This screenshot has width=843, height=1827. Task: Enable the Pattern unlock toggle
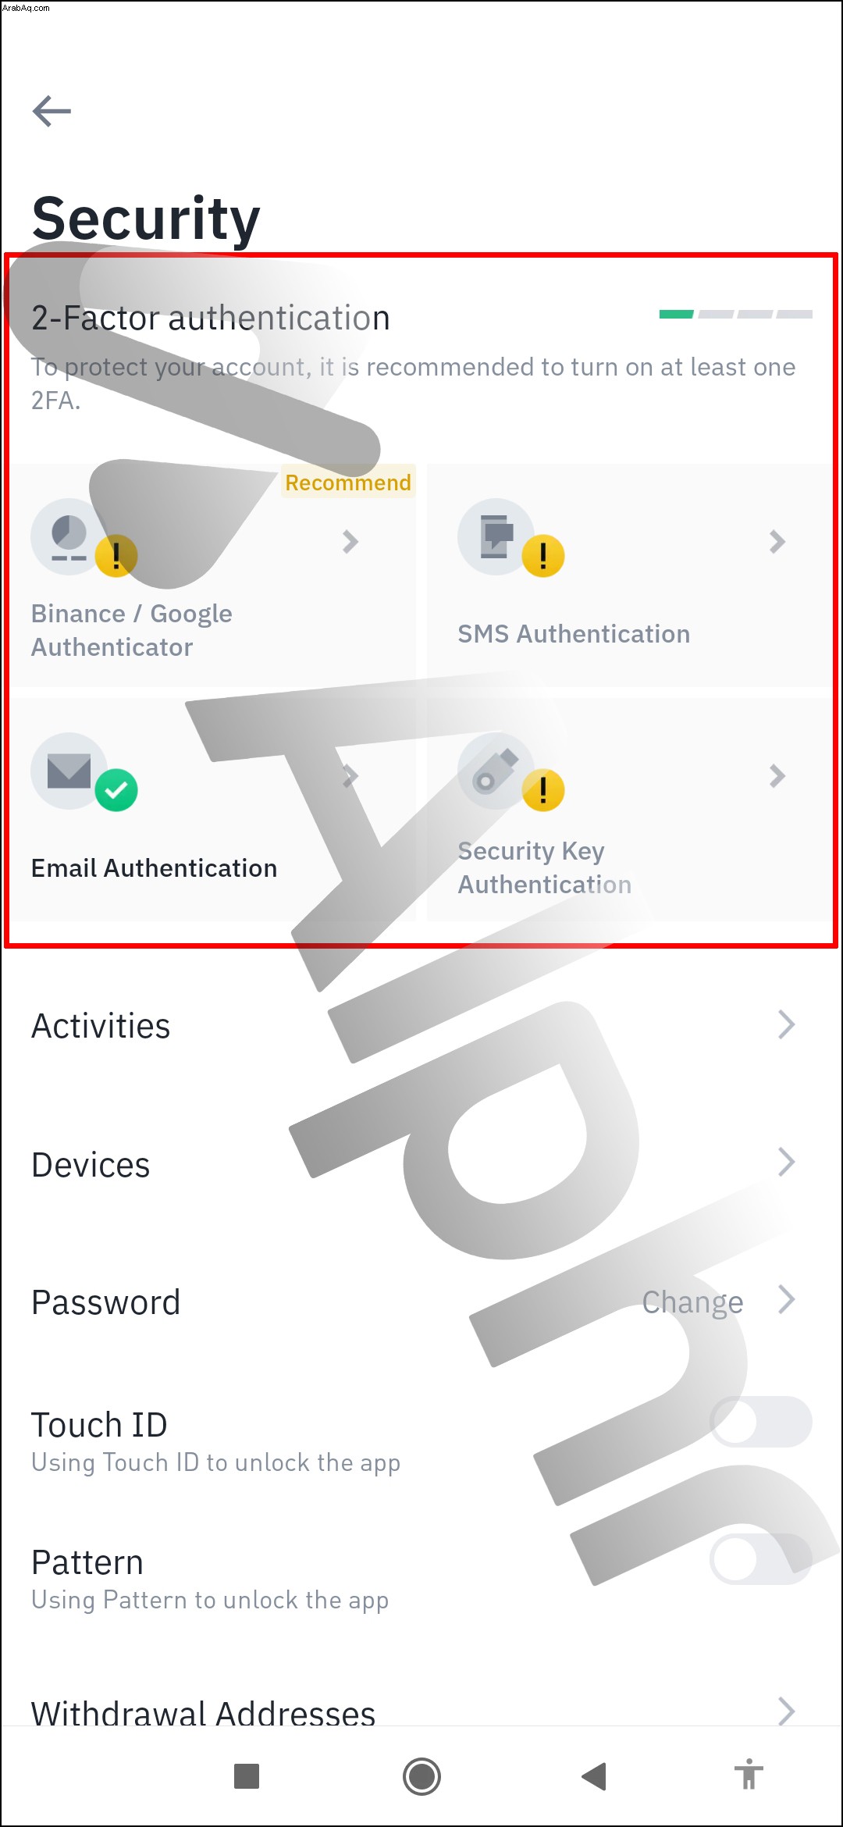click(761, 1559)
